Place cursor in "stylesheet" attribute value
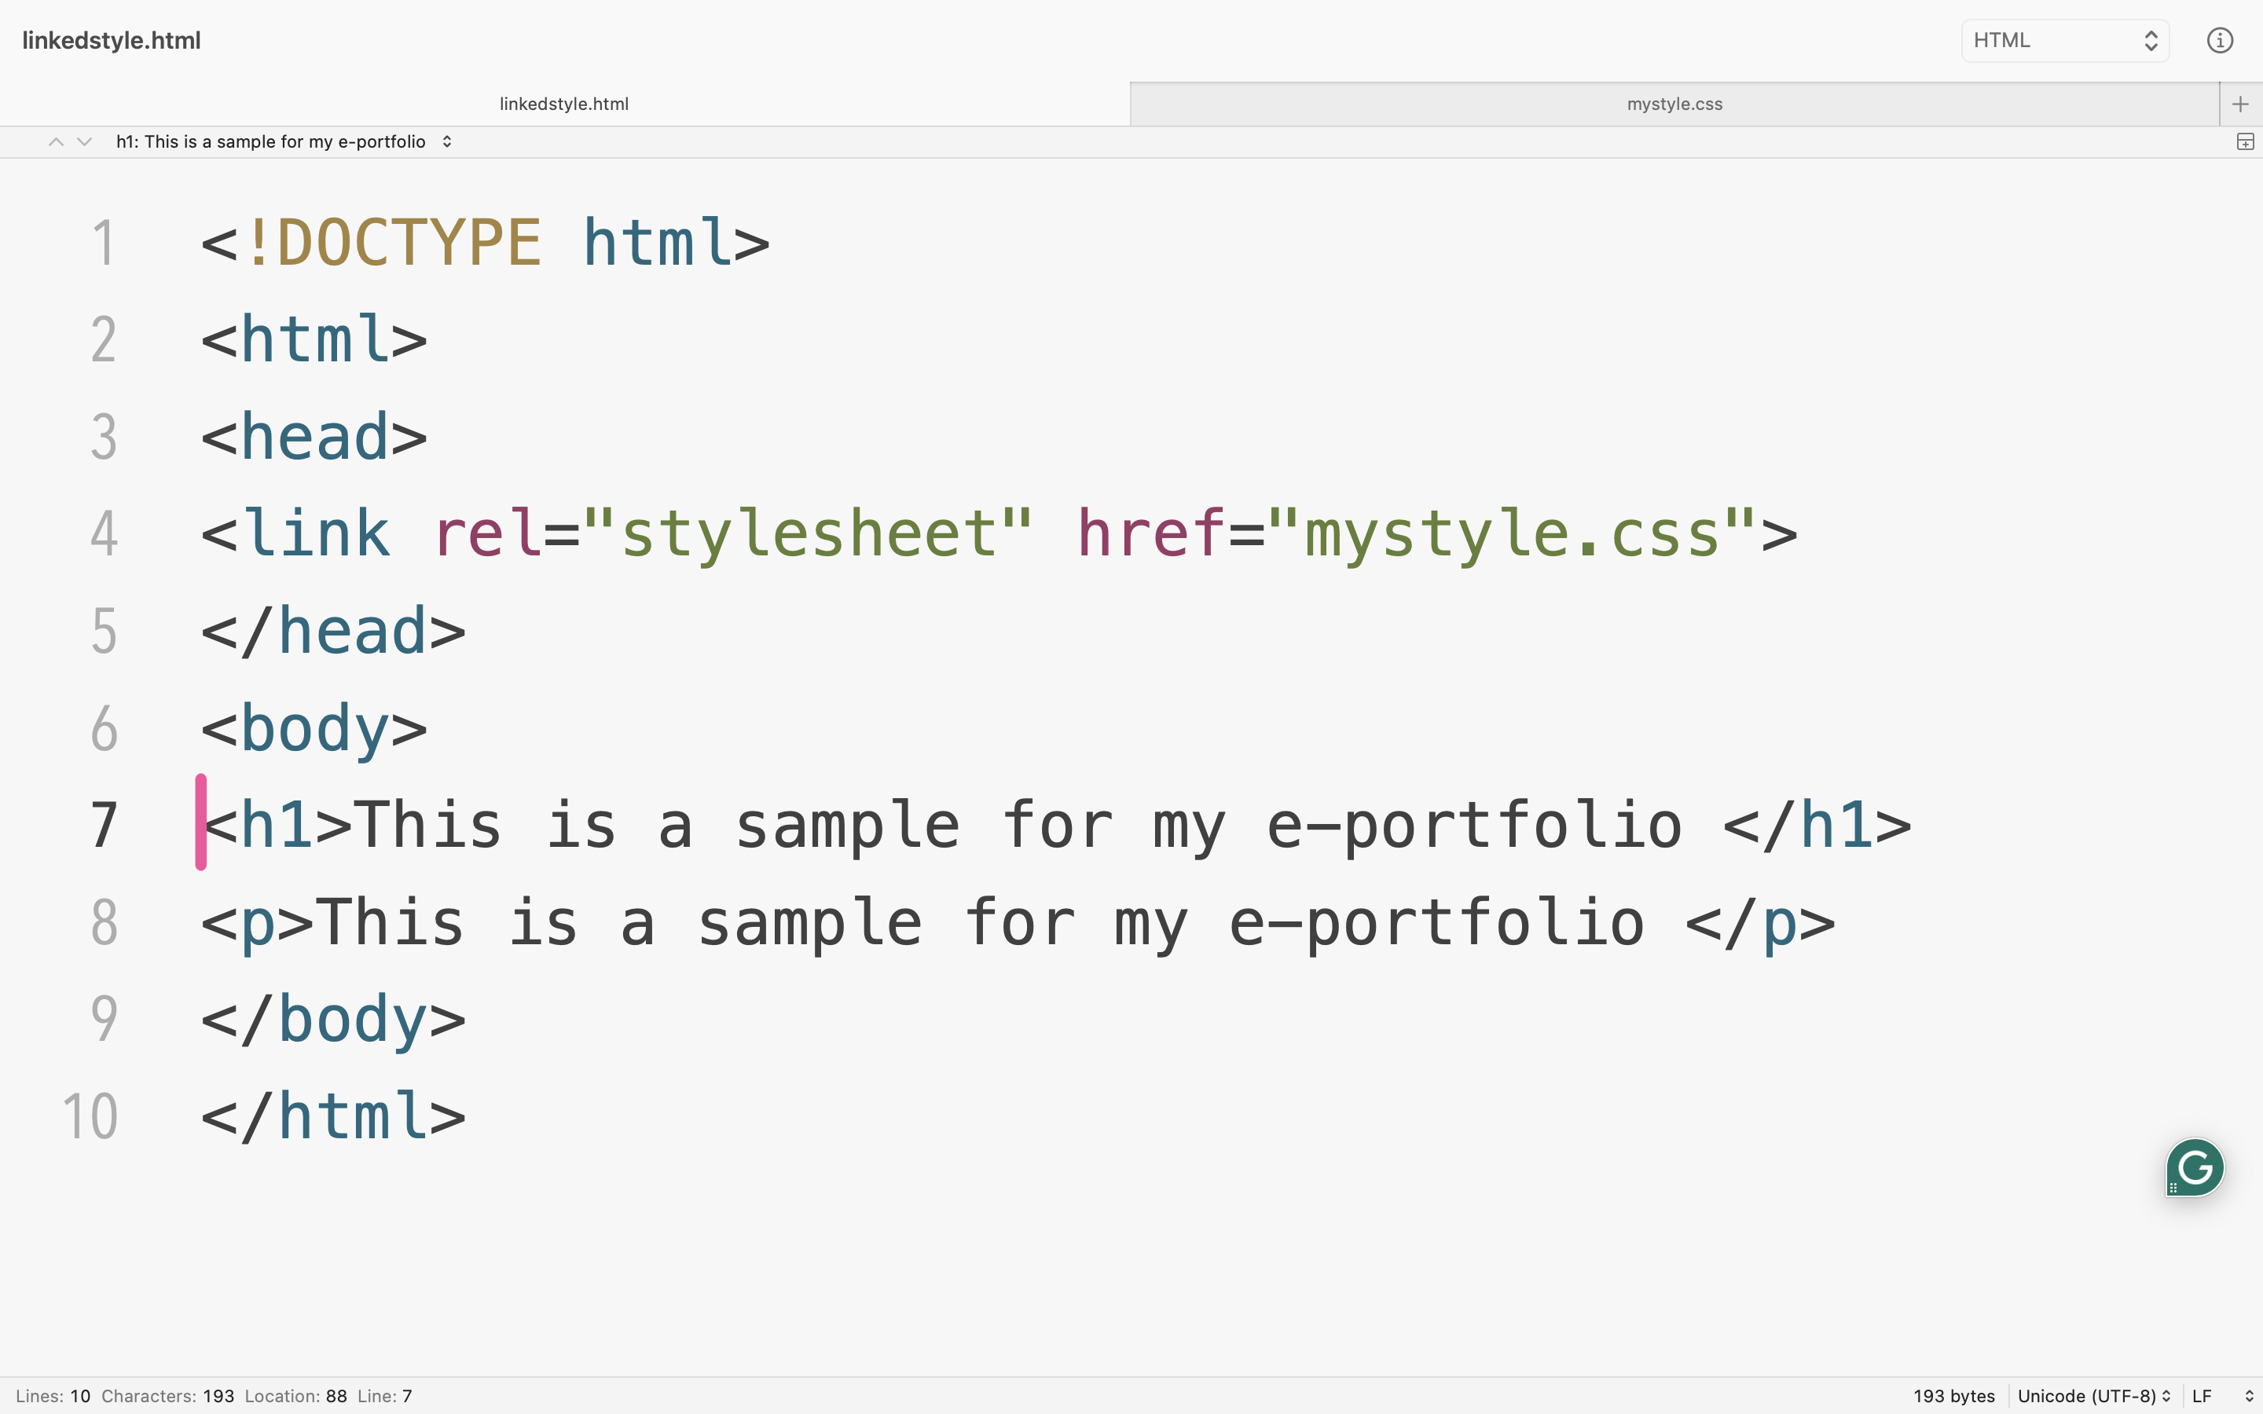The width and height of the screenshot is (2263, 1414). point(808,534)
